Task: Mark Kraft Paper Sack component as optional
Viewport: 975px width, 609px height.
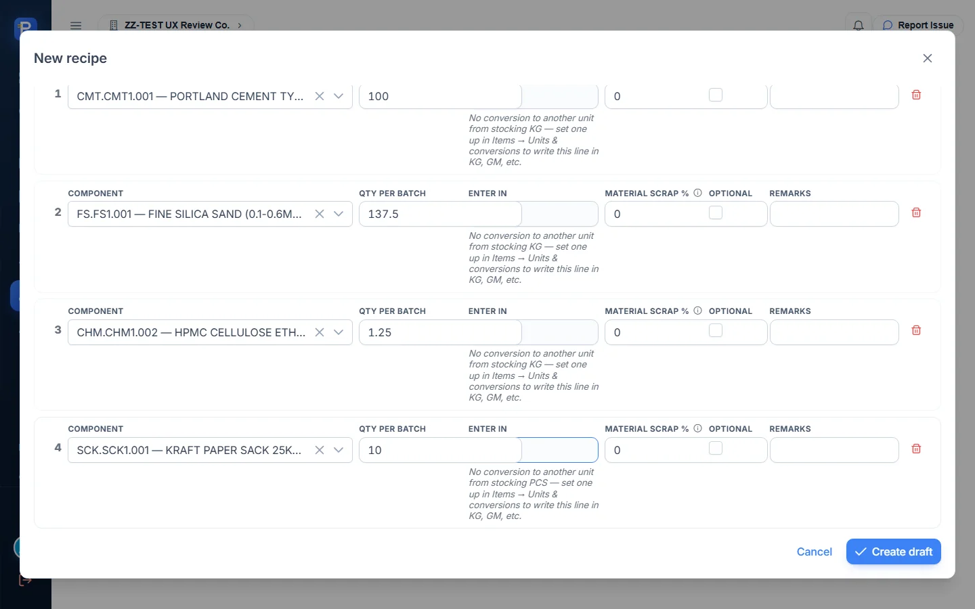Action: 716,448
